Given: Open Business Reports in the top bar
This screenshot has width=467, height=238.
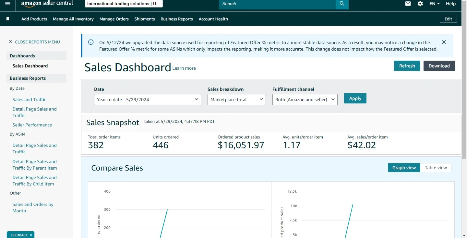Looking at the screenshot, I should (x=177, y=19).
